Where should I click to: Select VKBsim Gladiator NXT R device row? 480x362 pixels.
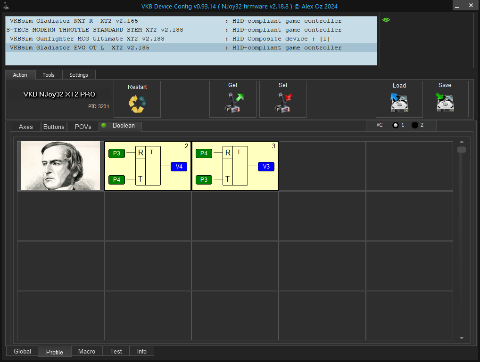(x=191, y=21)
